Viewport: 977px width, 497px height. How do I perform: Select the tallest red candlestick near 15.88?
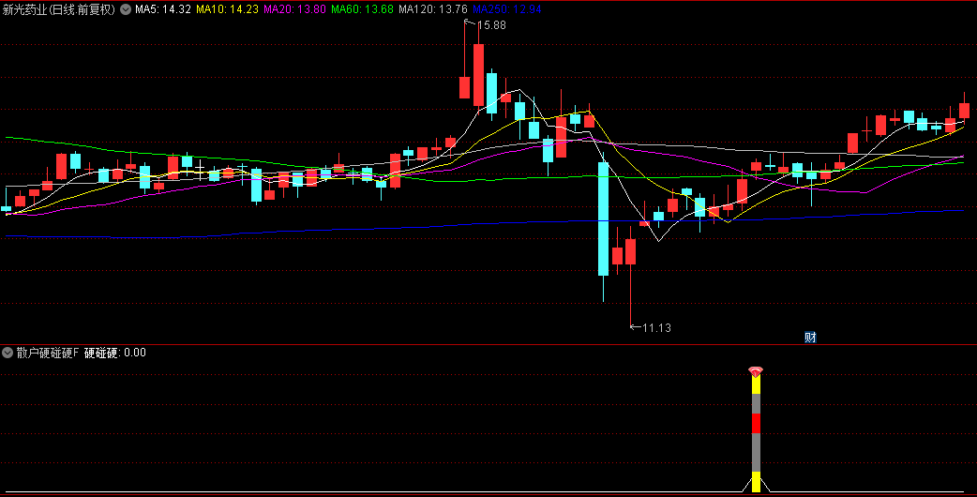(x=478, y=75)
